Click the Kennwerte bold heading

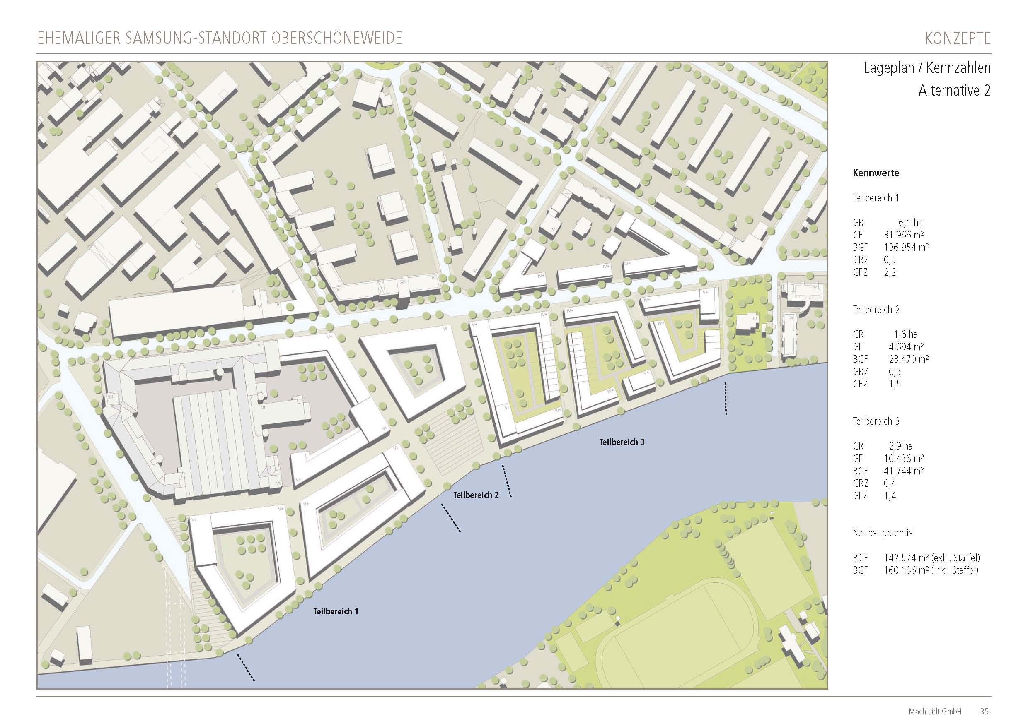tap(876, 173)
